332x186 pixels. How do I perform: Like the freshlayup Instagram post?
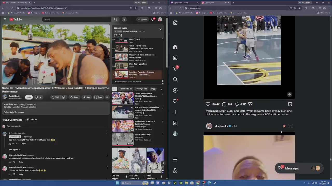[208, 104]
